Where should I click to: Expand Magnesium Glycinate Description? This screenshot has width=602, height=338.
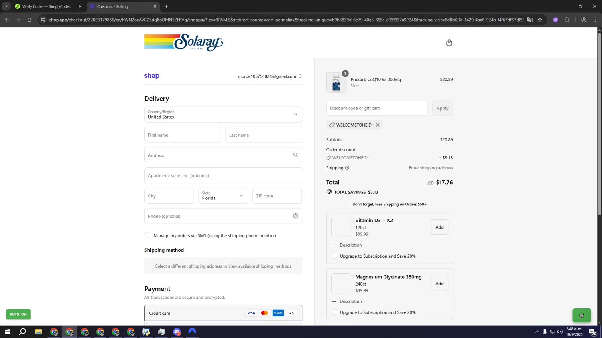click(x=347, y=301)
